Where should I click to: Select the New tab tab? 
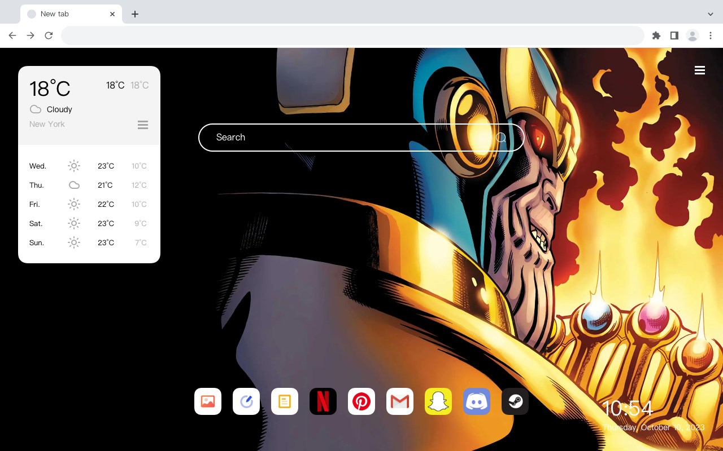coord(71,14)
